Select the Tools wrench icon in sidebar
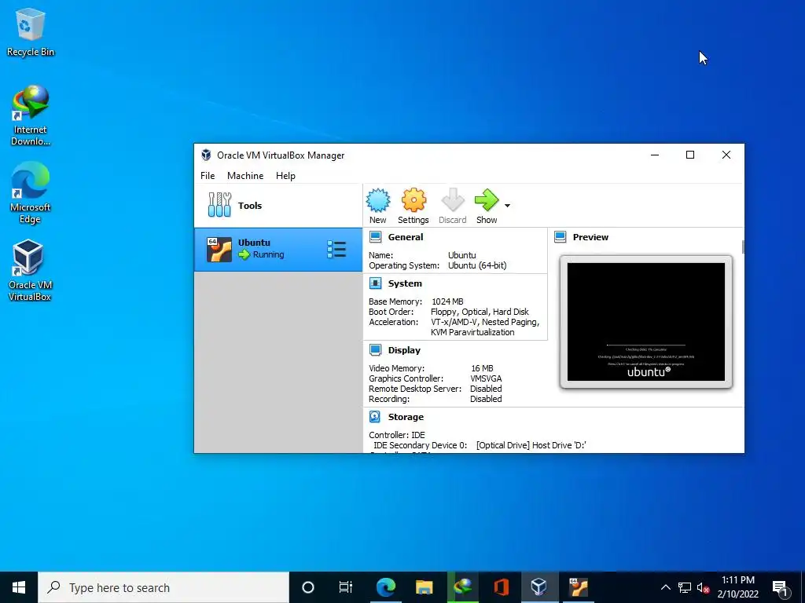 point(219,205)
